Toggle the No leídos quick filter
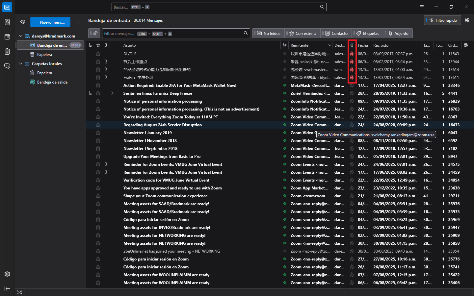Viewport: 474px width, 296px height. click(269, 34)
